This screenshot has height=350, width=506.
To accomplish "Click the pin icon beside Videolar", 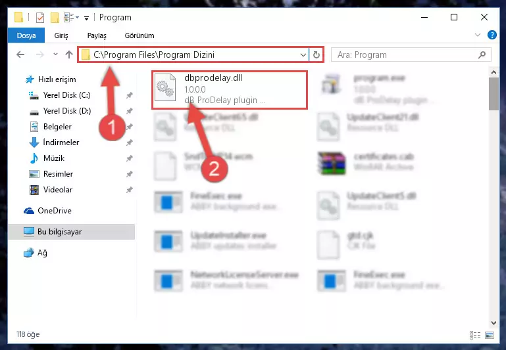I will click(130, 190).
